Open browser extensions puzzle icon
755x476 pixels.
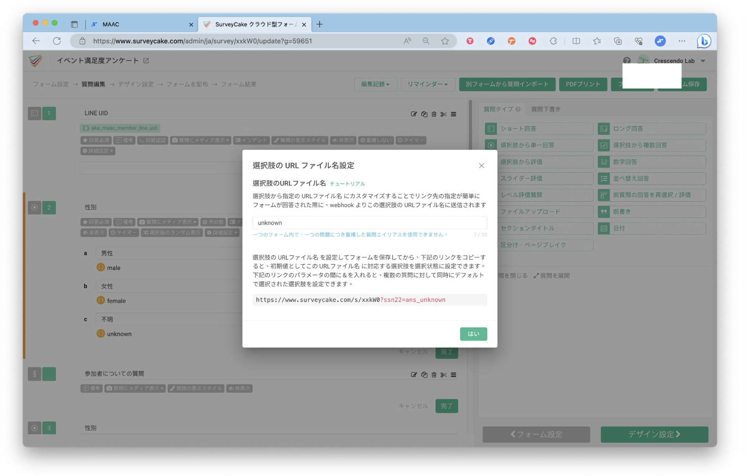pos(553,41)
